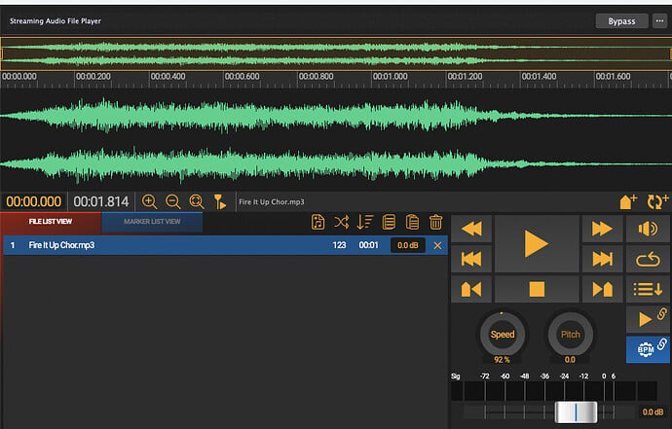Toggle the speaker volume button

click(648, 229)
